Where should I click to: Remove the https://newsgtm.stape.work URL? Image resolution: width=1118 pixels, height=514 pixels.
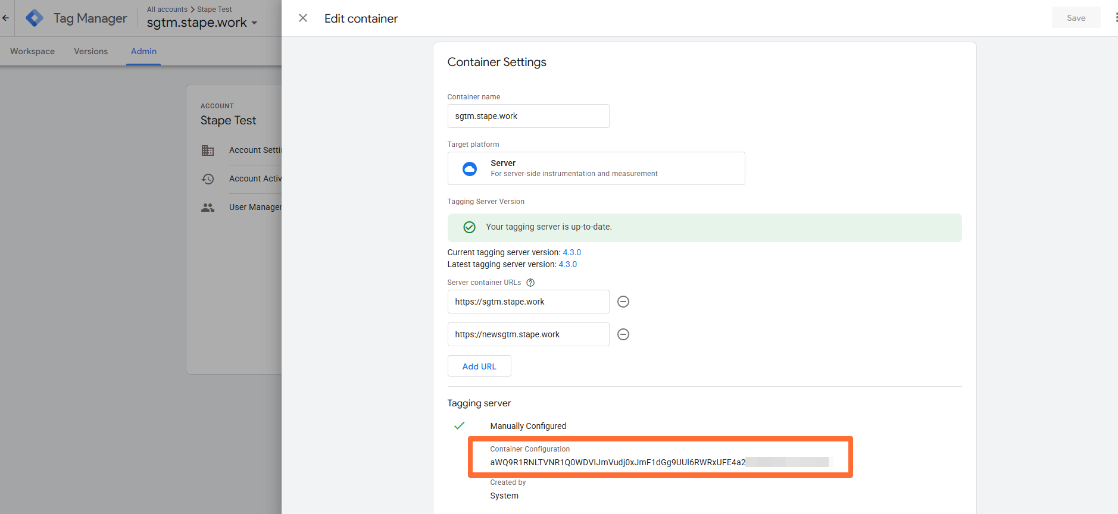click(623, 334)
